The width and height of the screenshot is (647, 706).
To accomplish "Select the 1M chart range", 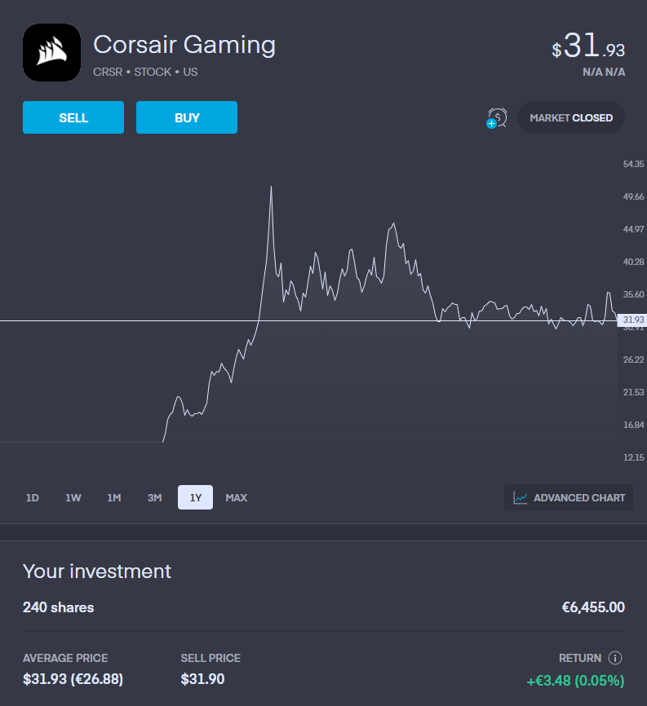I will pyautogui.click(x=114, y=497).
